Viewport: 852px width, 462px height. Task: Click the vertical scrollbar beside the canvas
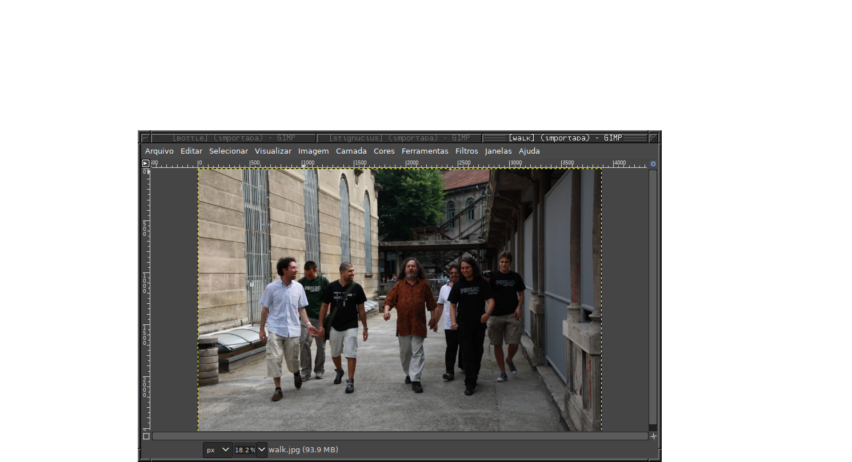pyautogui.click(x=653, y=297)
